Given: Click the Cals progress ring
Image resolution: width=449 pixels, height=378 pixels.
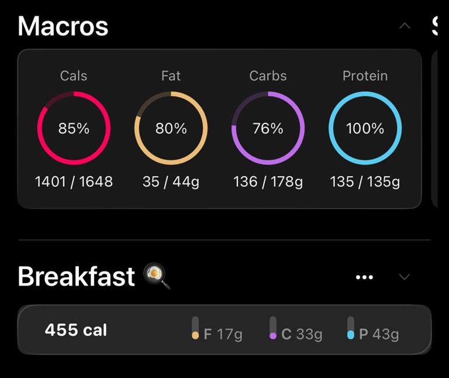Looking at the screenshot, I should pyautogui.click(x=74, y=128).
